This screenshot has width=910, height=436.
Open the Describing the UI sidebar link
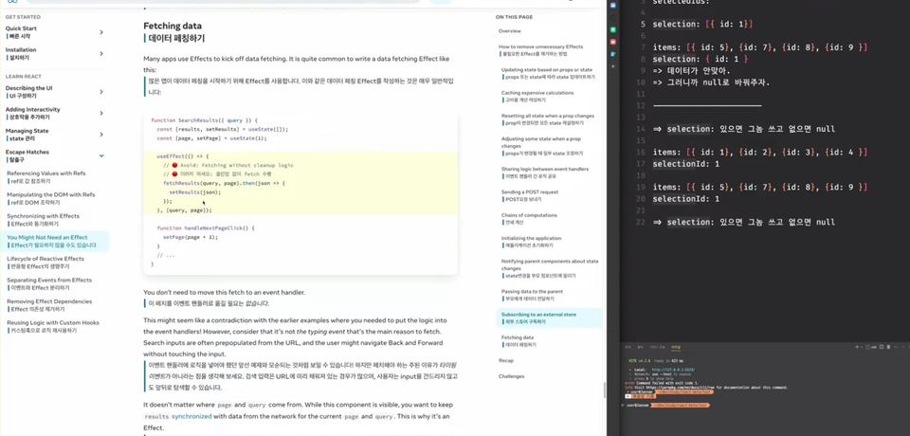click(x=29, y=92)
